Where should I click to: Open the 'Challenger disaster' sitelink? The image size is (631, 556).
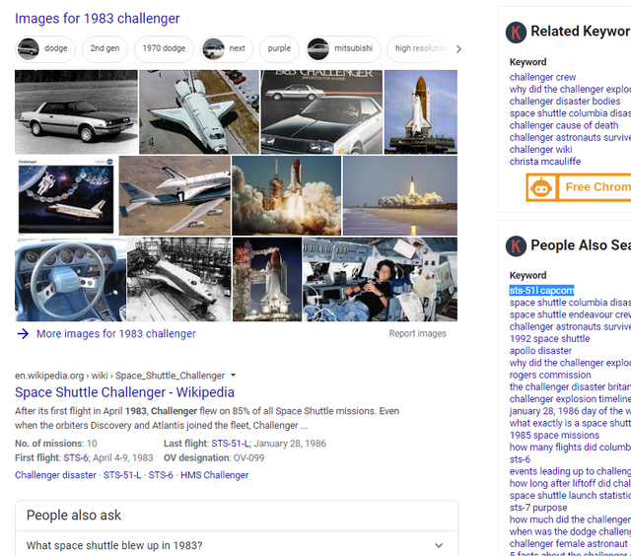tap(55, 475)
